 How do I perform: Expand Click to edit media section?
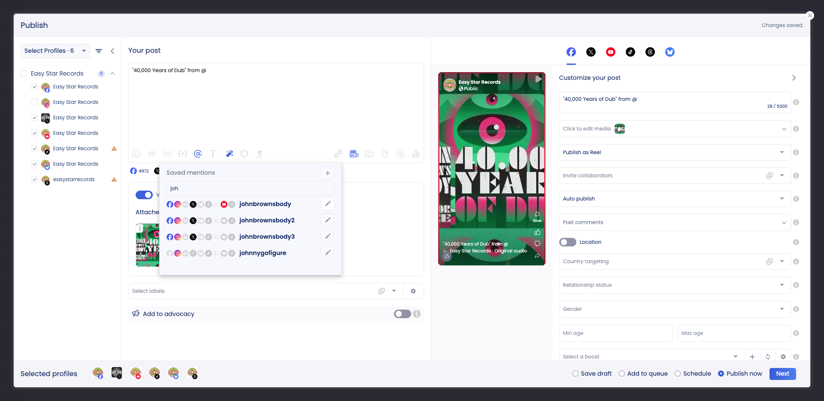pyautogui.click(x=675, y=129)
